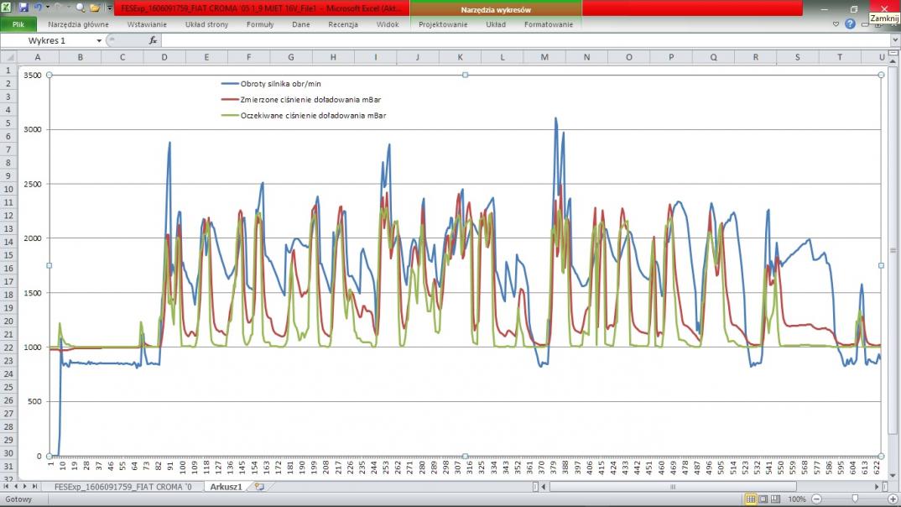Open the Formatowanie chart tools tab
The height and width of the screenshot is (507, 901).
pyautogui.click(x=549, y=24)
